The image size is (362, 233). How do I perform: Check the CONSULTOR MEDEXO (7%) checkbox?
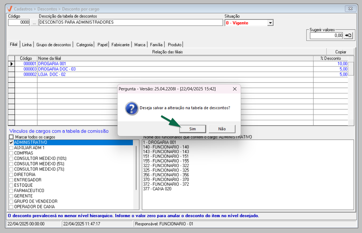point(11,169)
